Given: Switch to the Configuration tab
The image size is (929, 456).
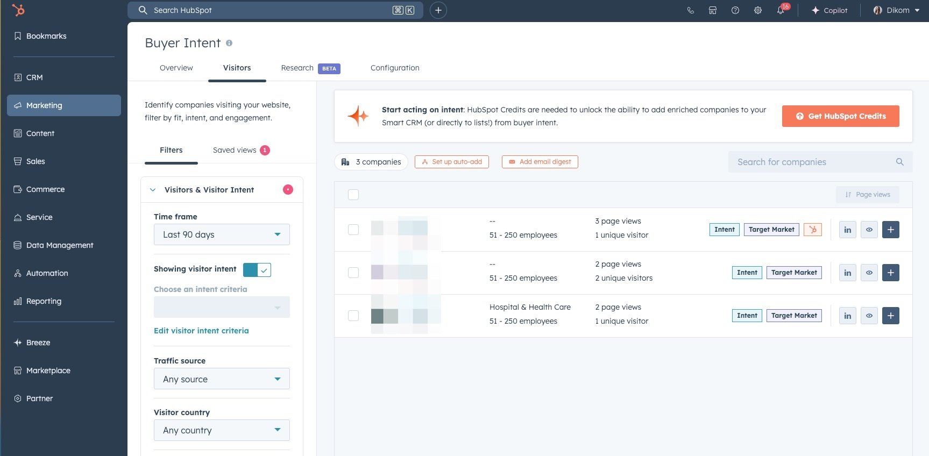Looking at the screenshot, I should click(394, 68).
